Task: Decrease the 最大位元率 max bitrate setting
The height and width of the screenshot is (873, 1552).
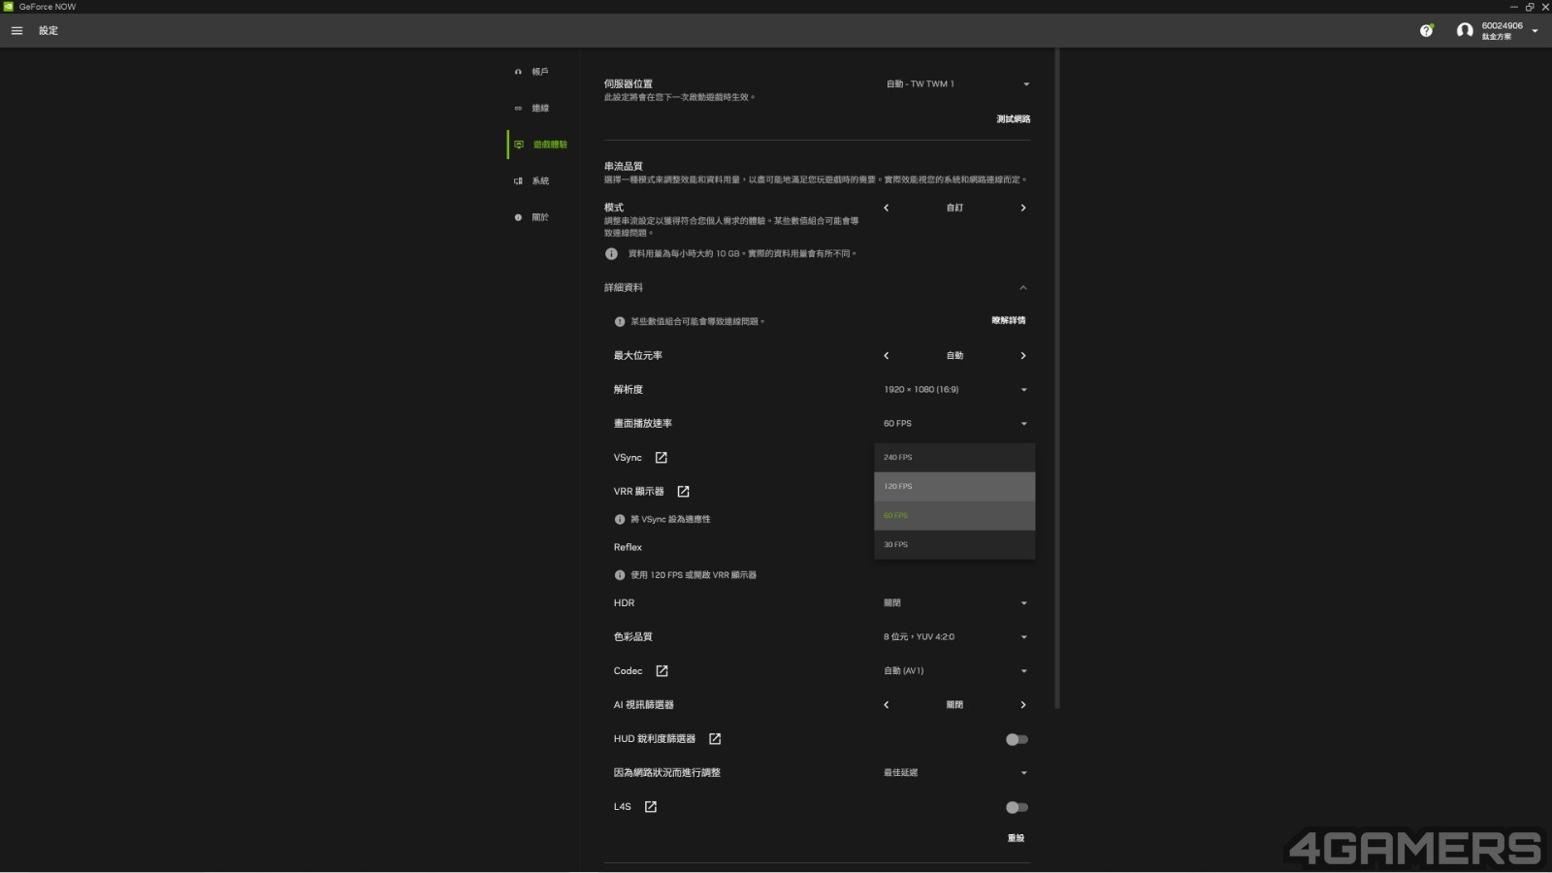Action: point(887,356)
